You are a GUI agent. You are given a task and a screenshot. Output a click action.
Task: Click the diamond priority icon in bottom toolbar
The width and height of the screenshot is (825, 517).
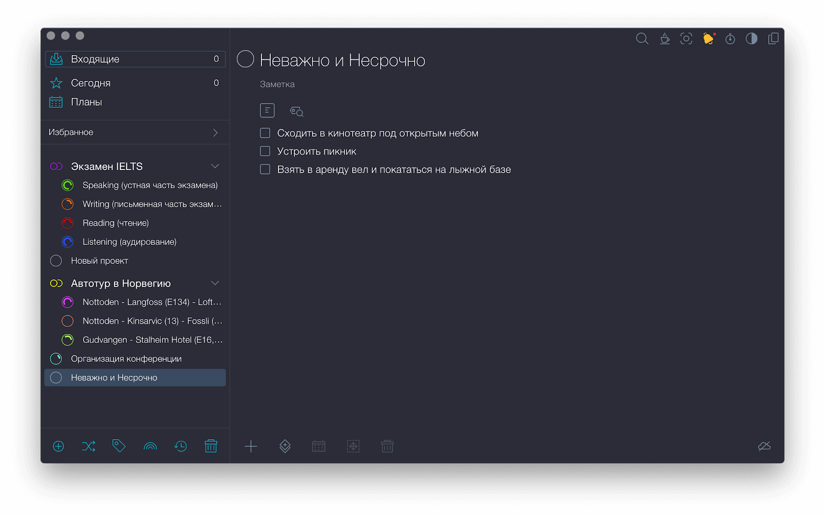pyautogui.click(x=285, y=446)
